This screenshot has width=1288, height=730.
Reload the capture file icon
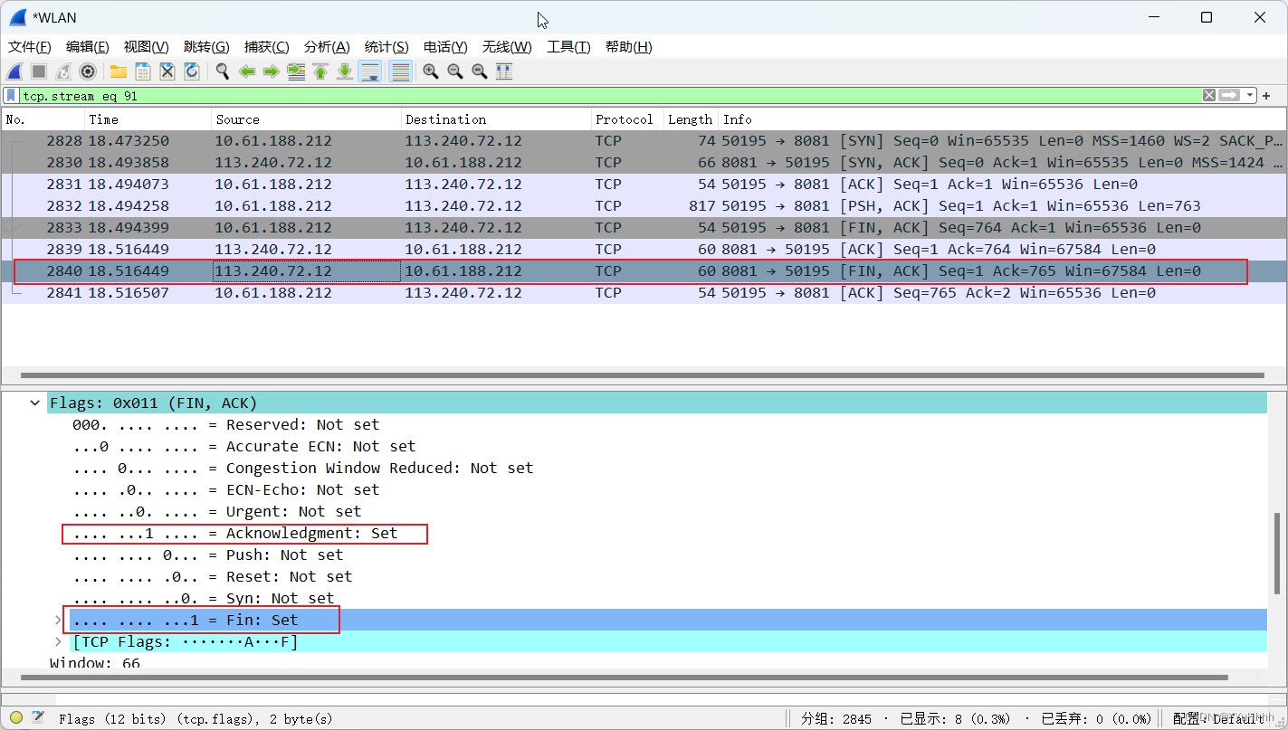pyautogui.click(x=192, y=71)
